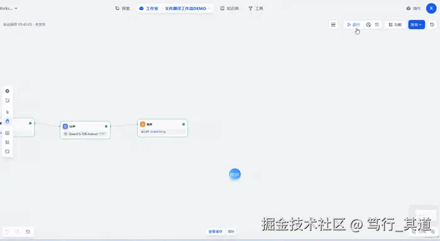Click the 查看缓存 view cache button
Image resolution: width=440 pixels, height=241 pixels.
click(215, 232)
